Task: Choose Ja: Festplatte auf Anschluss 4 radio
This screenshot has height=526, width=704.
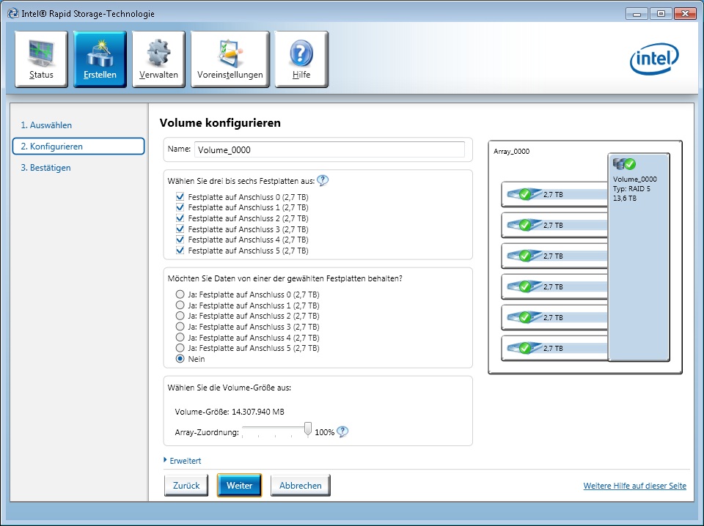Action: pos(180,337)
